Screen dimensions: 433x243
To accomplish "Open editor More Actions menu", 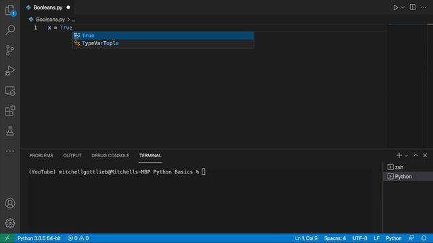I will pos(424,7).
